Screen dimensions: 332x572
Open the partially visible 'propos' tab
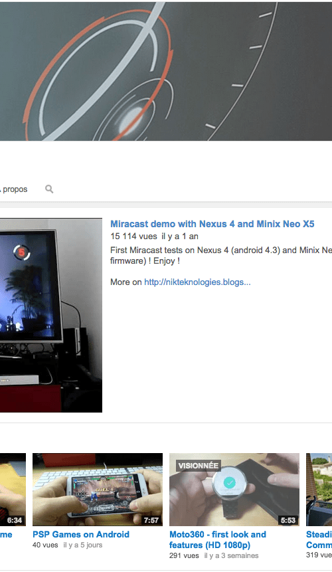point(14,189)
